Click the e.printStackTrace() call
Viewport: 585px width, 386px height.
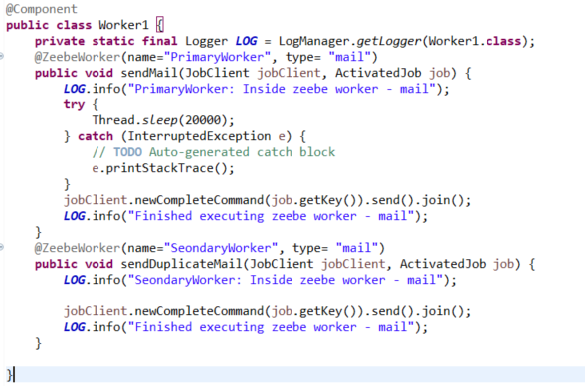163,168
